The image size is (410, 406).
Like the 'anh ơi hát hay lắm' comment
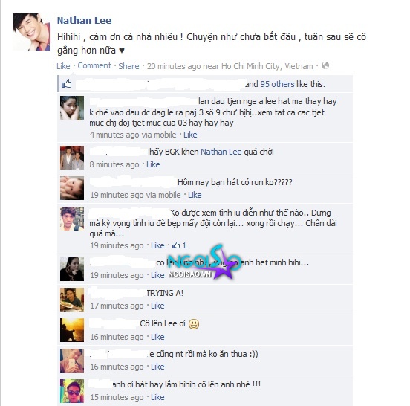pos(157,397)
